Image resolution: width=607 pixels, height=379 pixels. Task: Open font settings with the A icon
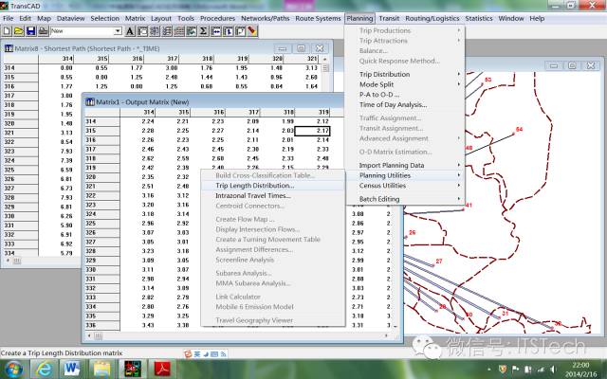(x=130, y=31)
